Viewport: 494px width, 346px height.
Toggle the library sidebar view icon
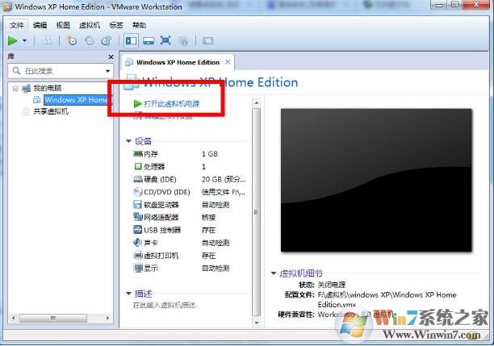132,40
